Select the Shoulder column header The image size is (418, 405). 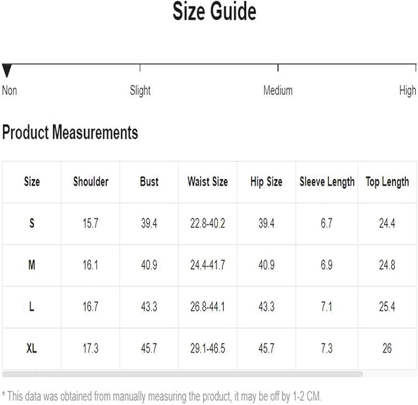coord(91,182)
